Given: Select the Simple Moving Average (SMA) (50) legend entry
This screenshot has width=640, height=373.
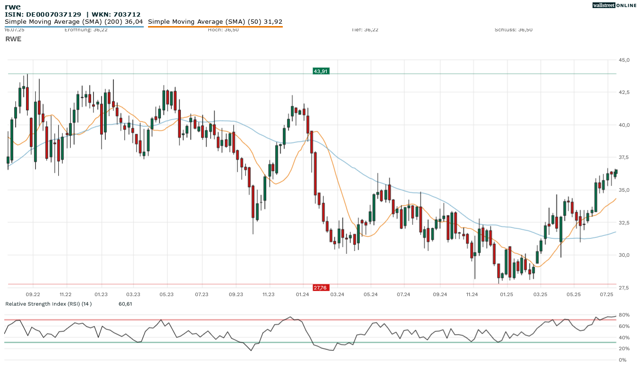Looking at the screenshot, I should point(215,22).
